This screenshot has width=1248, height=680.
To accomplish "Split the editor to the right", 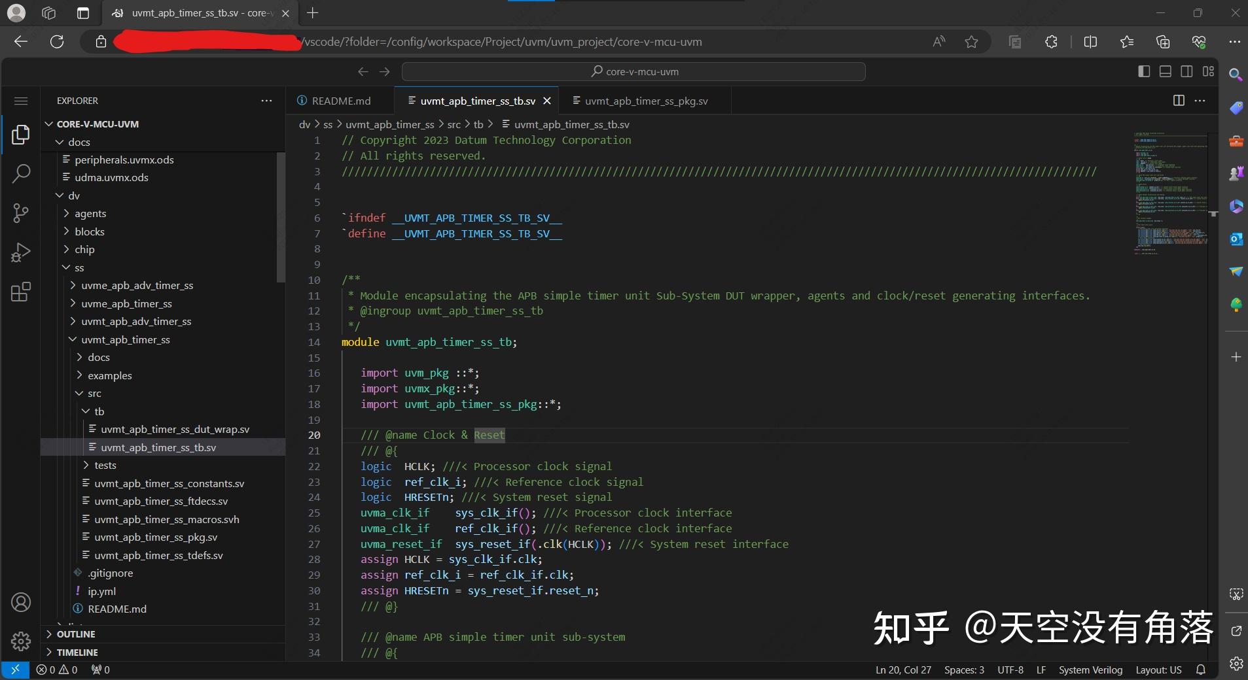I will [x=1179, y=101].
